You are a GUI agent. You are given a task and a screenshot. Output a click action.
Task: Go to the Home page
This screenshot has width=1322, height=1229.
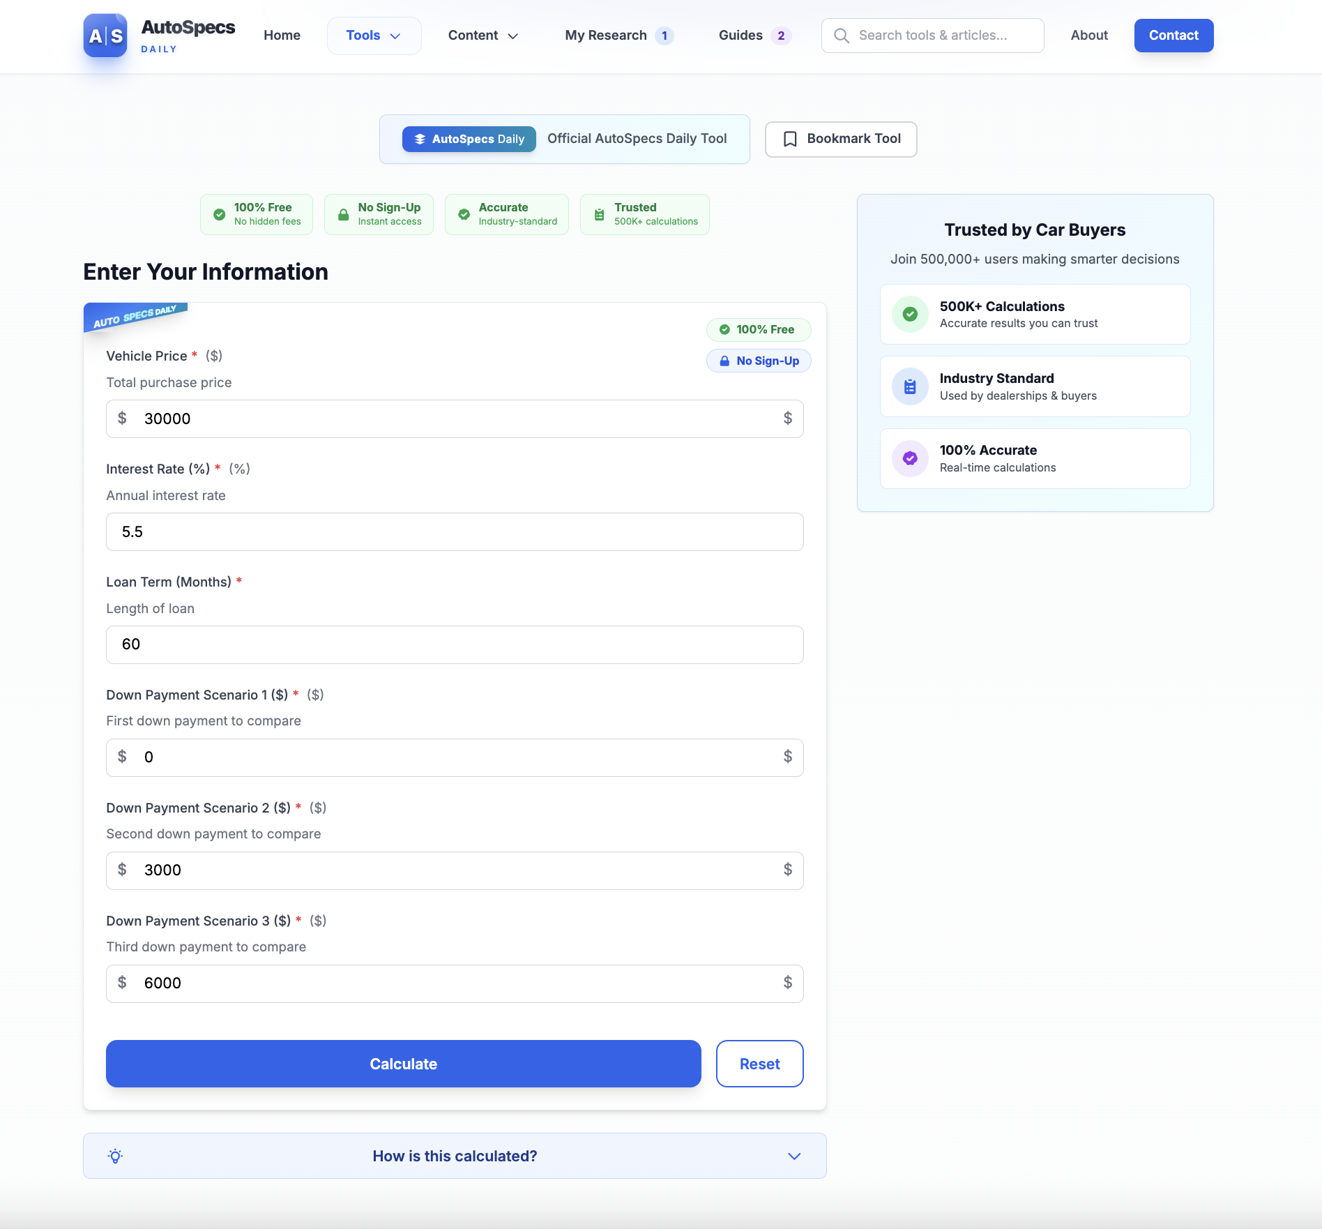282,36
